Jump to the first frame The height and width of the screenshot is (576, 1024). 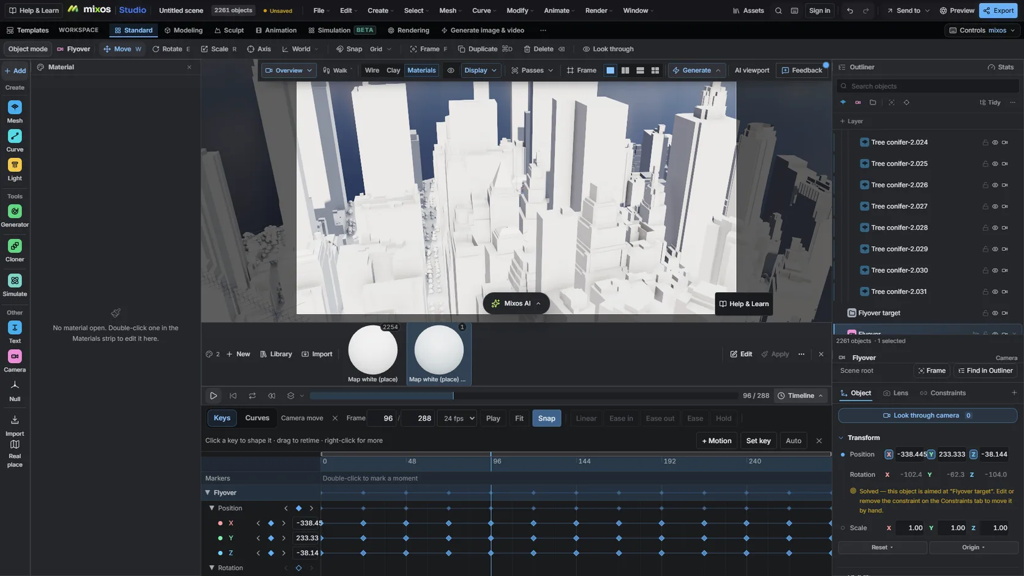click(x=233, y=396)
